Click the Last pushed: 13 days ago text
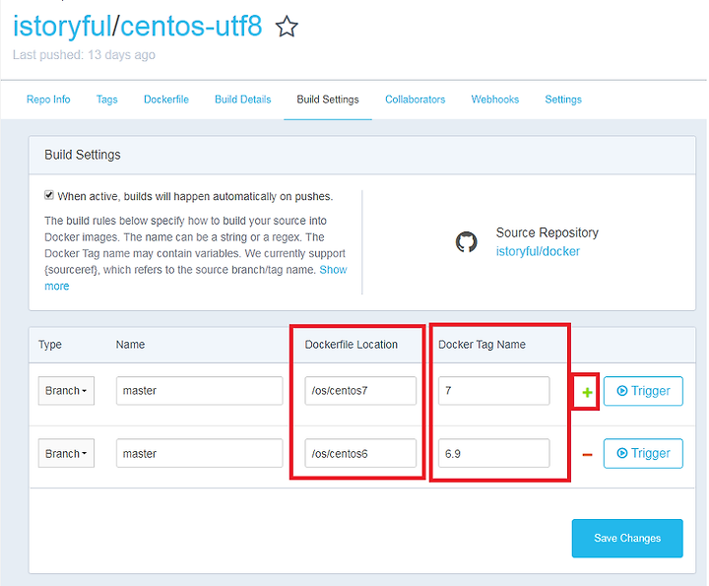This screenshot has width=709, height=586. [84, 55]
